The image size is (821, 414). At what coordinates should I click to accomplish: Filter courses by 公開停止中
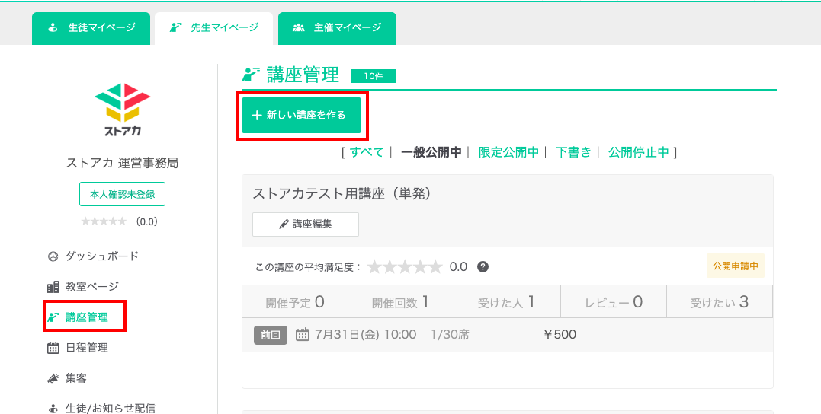(x=638, y=152)
